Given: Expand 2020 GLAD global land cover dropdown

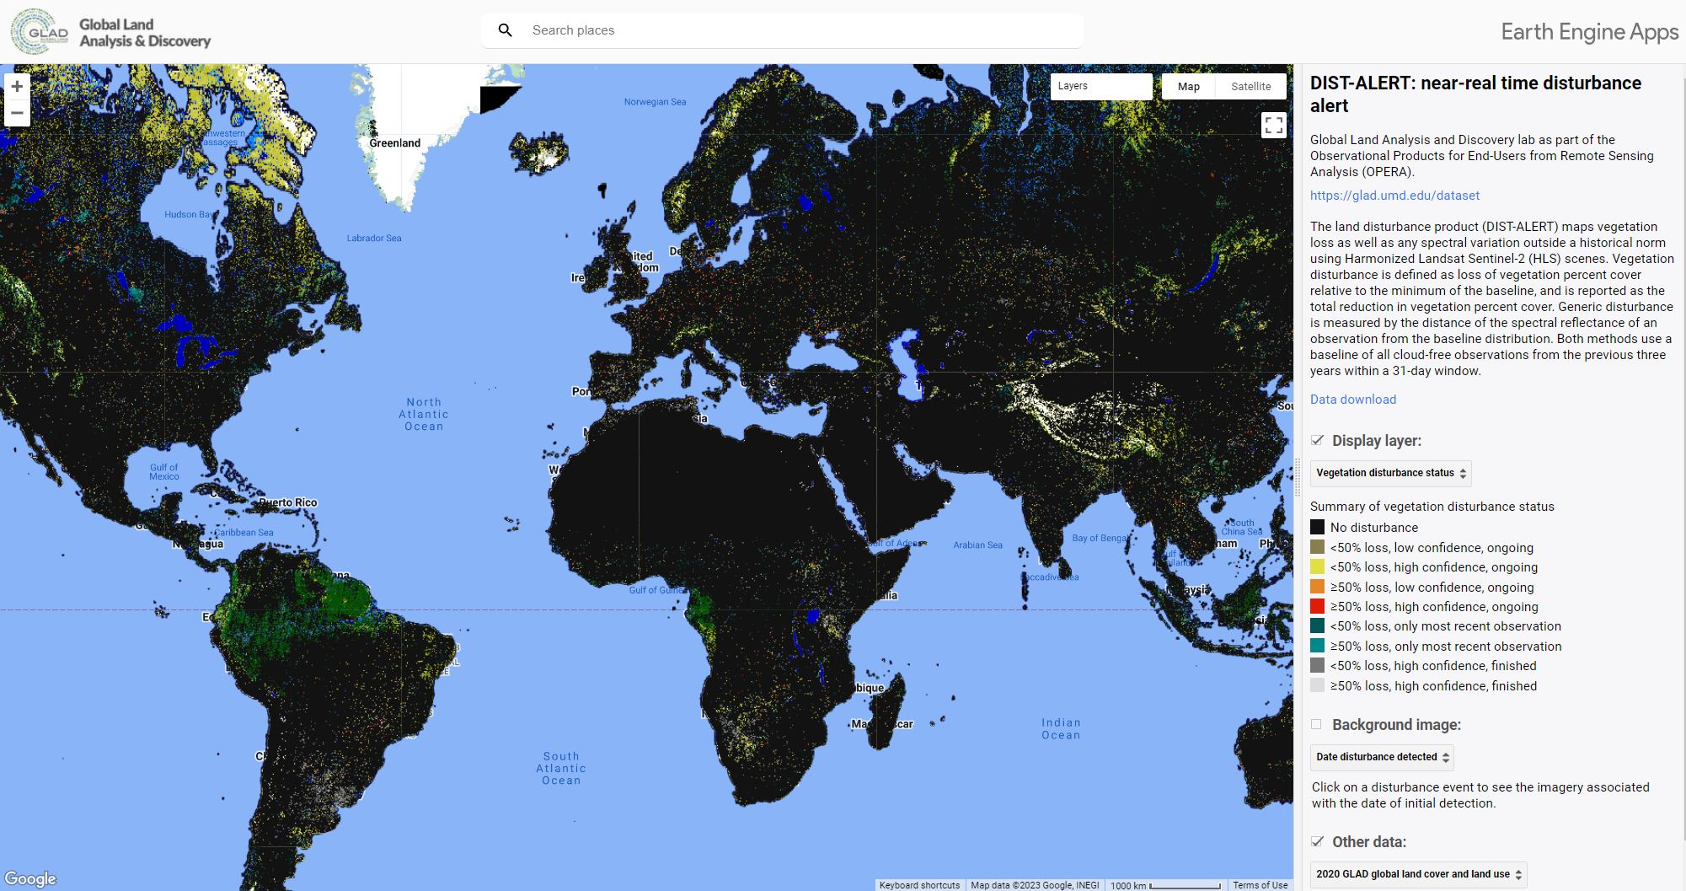Looking at the screenshot, I should coord(1418,874).
